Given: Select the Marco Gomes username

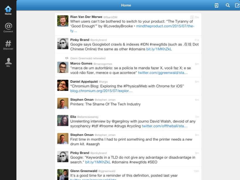Looking at the screenshot, I should click(81, 64).
